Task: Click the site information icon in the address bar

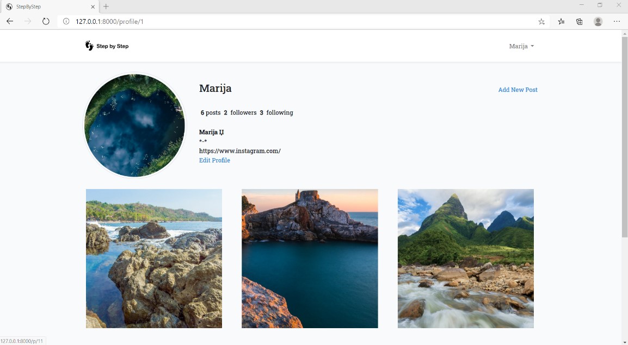Action: [65, 21]
